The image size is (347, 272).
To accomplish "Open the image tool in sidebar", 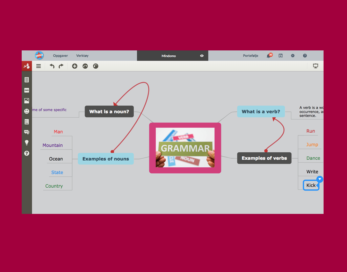I will click(27, 101).
